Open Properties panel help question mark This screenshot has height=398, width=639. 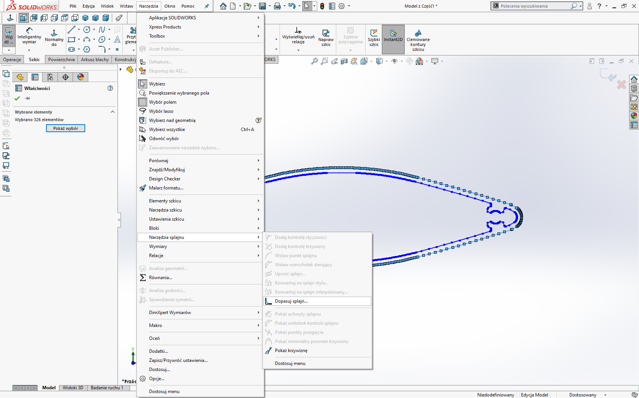click(110, 88)
